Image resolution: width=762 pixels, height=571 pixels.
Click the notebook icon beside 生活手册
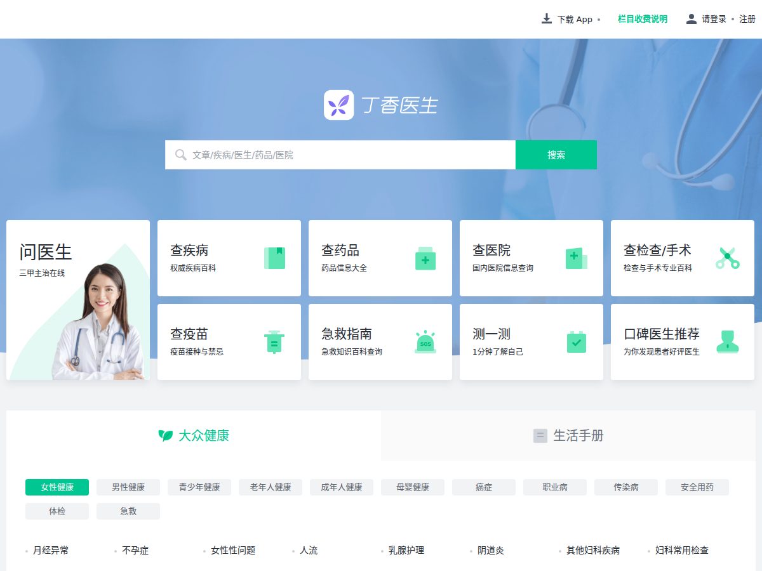pos(540,436)
